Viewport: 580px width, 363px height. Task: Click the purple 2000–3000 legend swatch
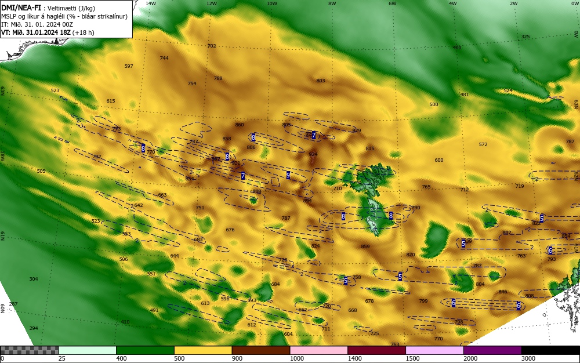tap(492, 350)
